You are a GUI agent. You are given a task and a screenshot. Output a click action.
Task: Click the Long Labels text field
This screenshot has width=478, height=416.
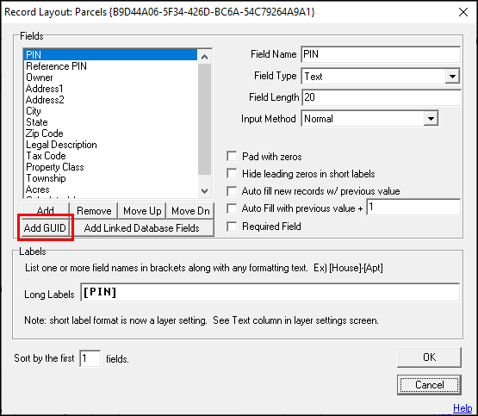click(270, 292)
